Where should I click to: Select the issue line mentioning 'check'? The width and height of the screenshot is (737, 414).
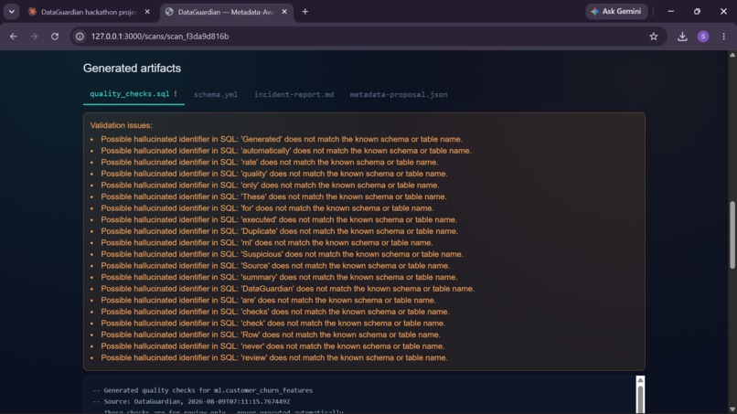(x=273, y=324)
